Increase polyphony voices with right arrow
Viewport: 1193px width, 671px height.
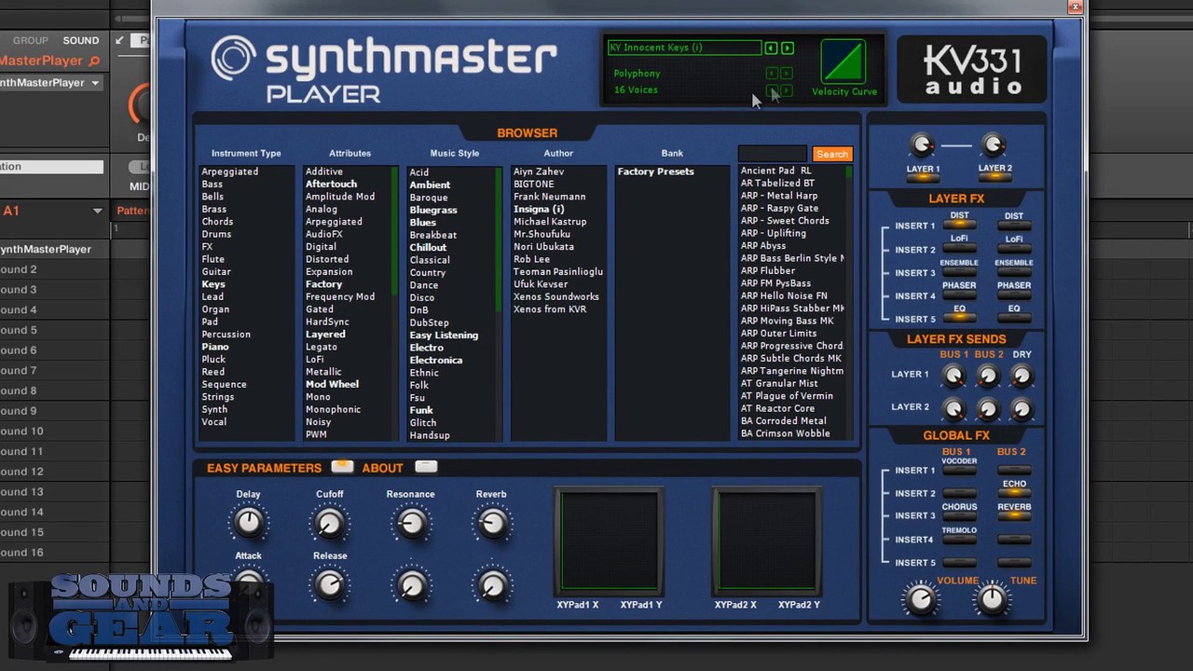point(788,90)
